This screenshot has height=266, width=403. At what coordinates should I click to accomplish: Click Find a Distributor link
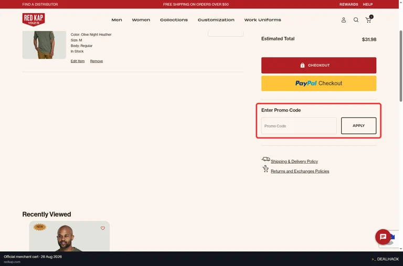coord(40,4)
